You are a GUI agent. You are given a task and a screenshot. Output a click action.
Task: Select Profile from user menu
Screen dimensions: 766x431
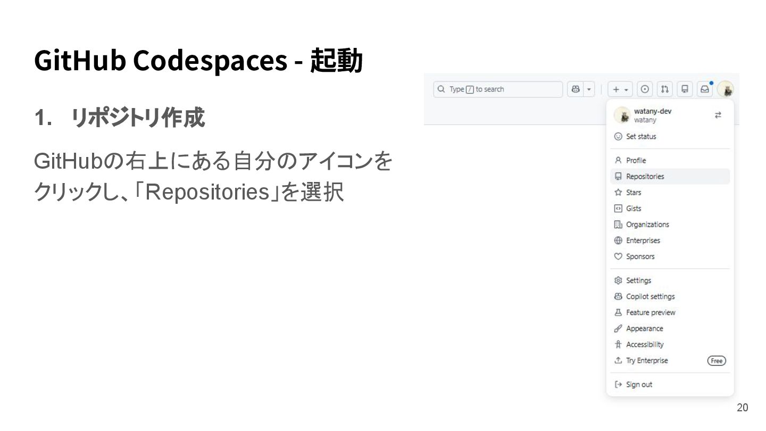coord(636,161)
